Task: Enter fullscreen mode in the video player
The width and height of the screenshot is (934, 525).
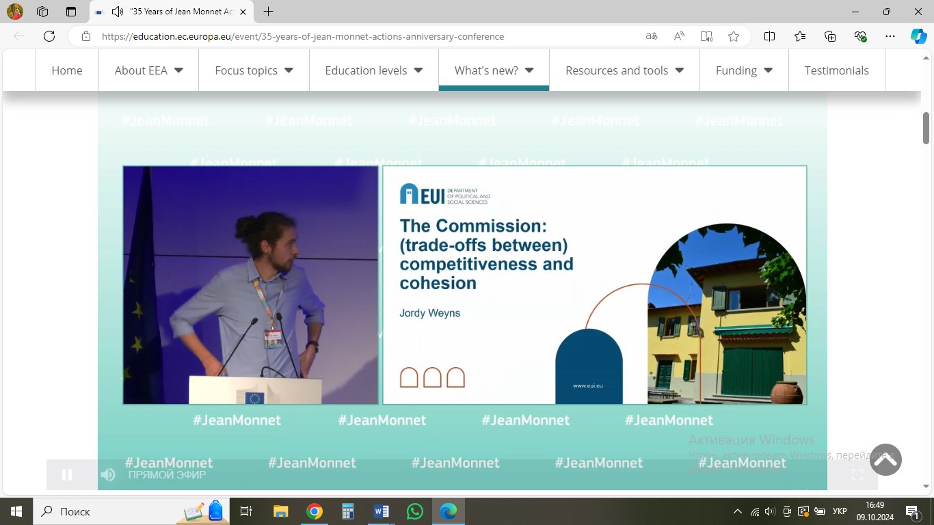Action: pyautogui.click(x=857, y=474)
